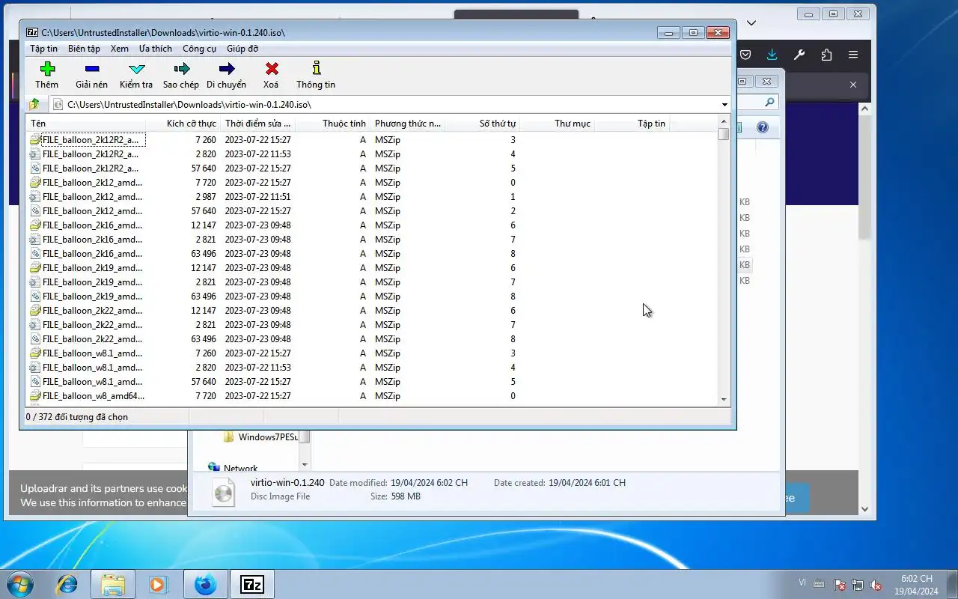The width and height of the screenshot is (958, 599).
Task: Sort by Thuộc tính column header
Action: (x=332, y=124)
